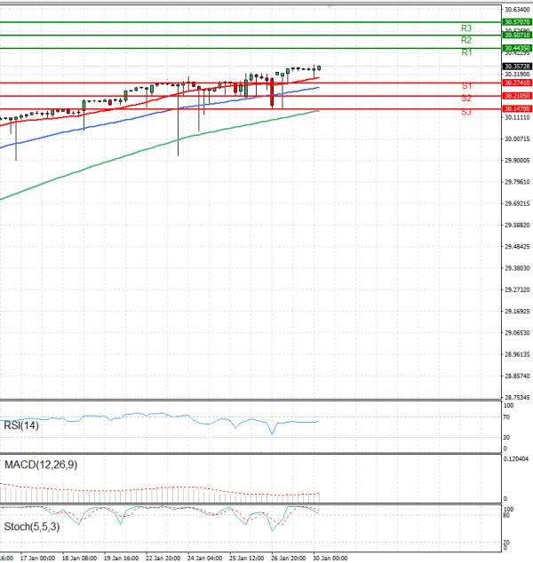Select the 30.14700 support price tag
The height and width of the screenshot is (563, 533).
pyautogui.click(x=517, y=109)
